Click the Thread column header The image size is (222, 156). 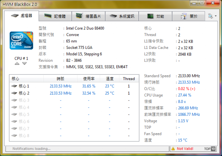pos(129,79)
